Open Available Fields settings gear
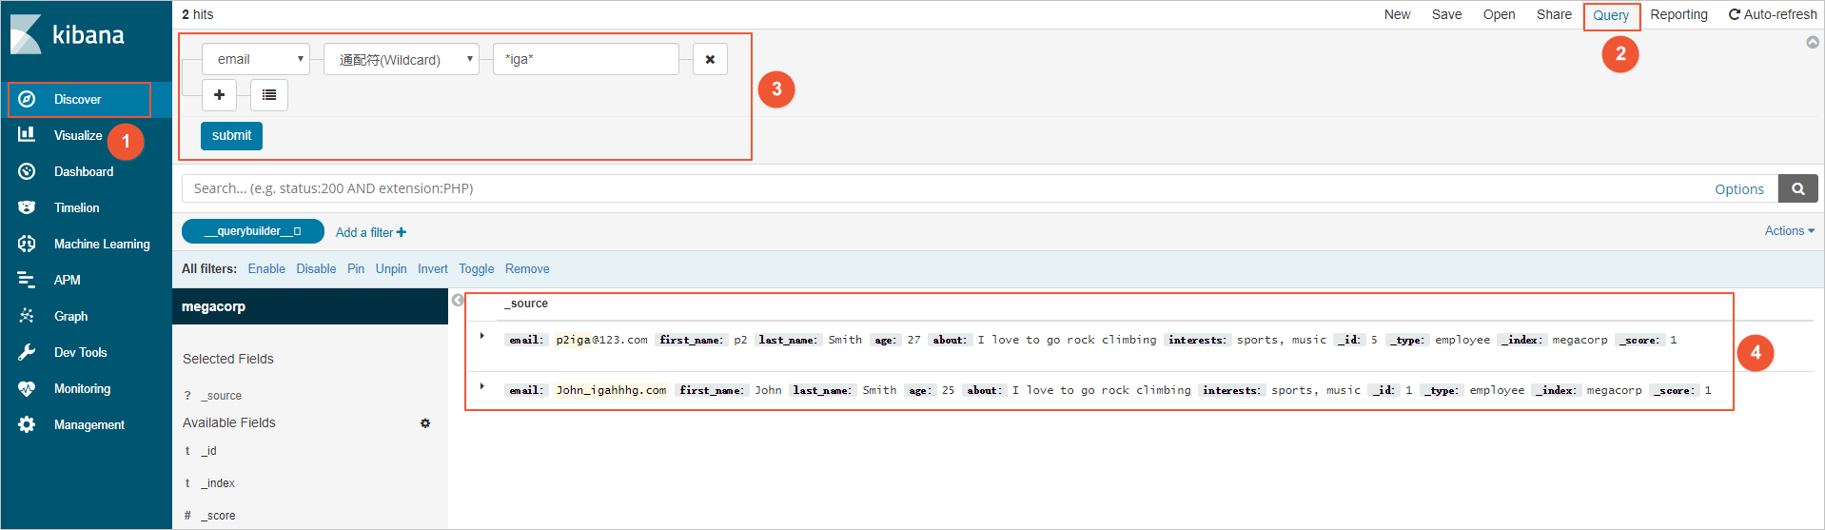Screen dimensions: 1825x530 point(425,423)
